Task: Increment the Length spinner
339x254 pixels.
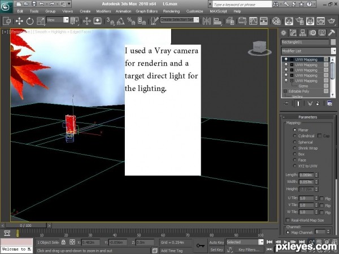Action: coord(316,174)
